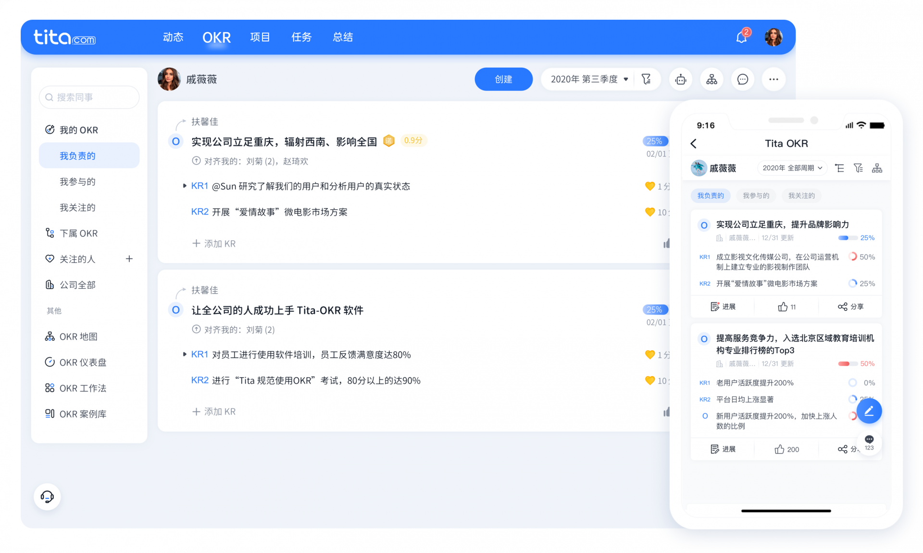Select 我参与的 in the sidebar
Screen dimensions: 923x553
pyautogui.click(x=77, y=182)
